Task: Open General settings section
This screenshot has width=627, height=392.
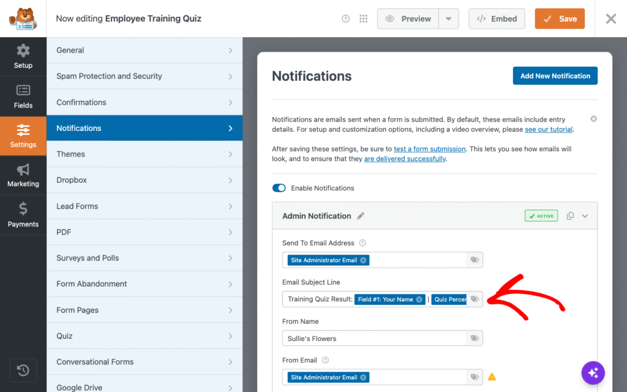Action: 145,50
